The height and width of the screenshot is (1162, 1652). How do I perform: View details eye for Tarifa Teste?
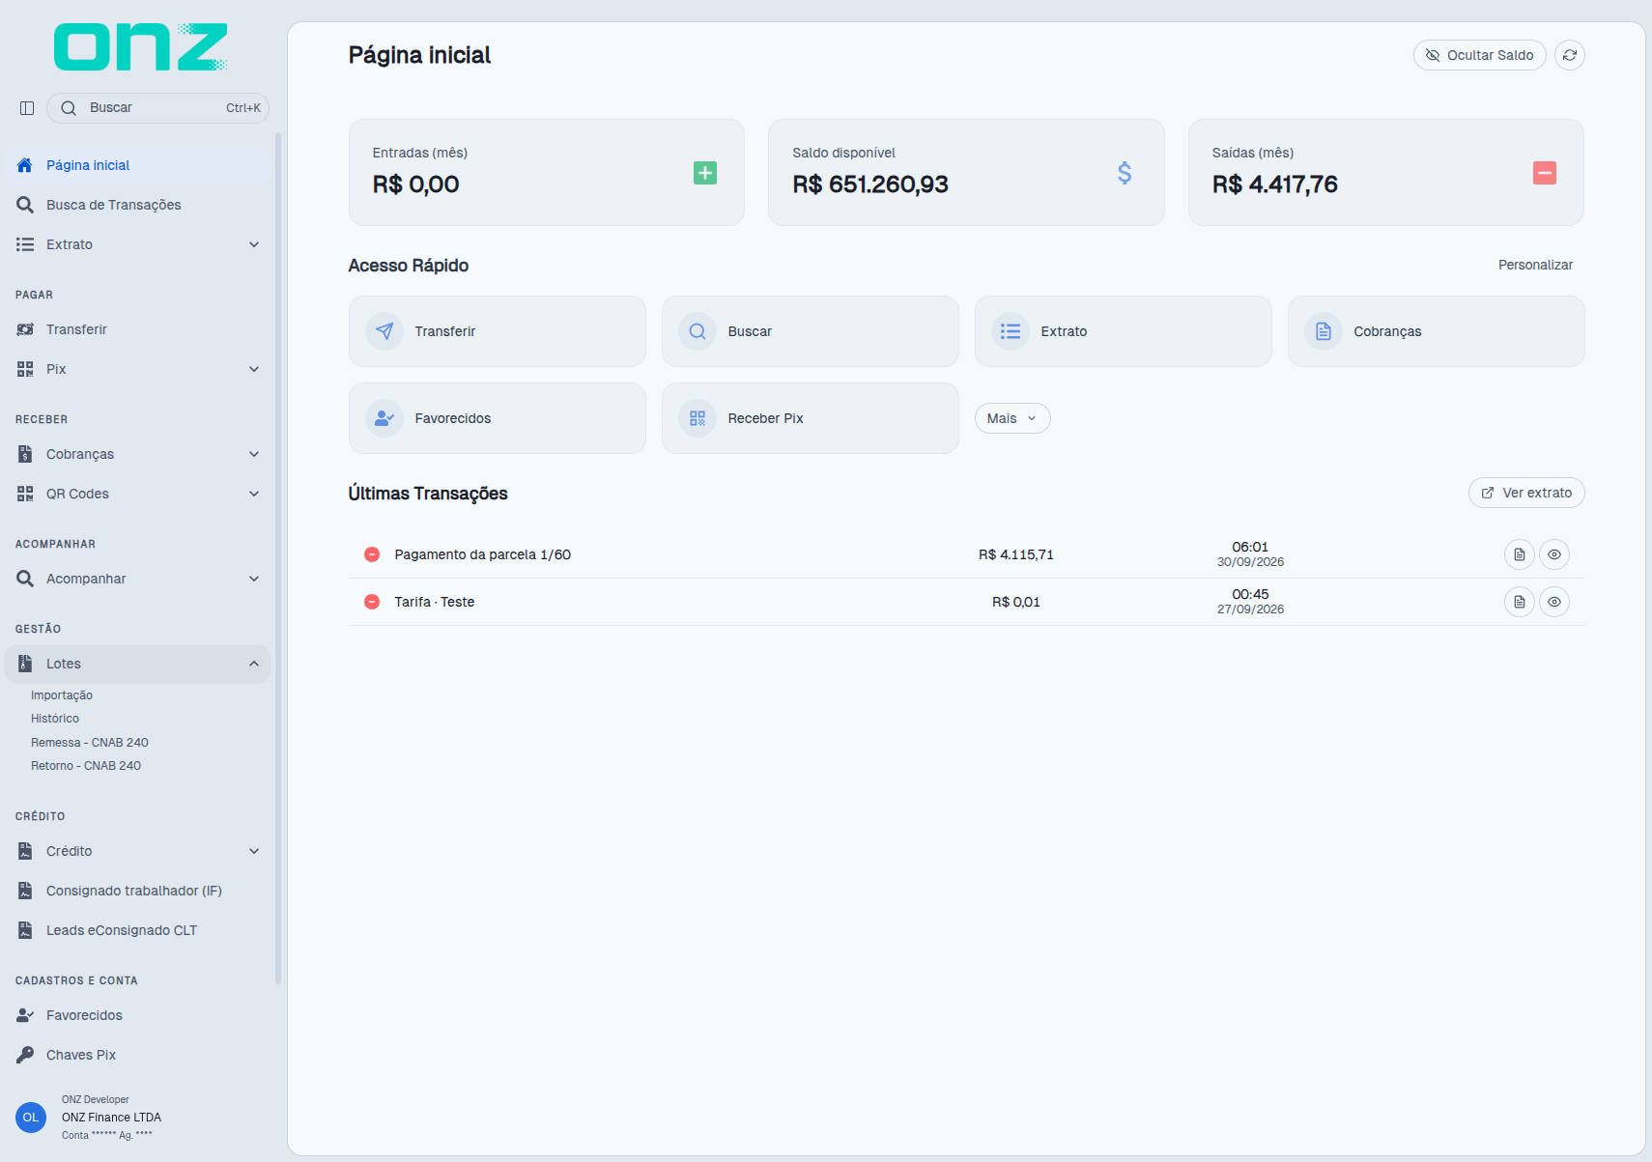click(x=1554, y=602)
